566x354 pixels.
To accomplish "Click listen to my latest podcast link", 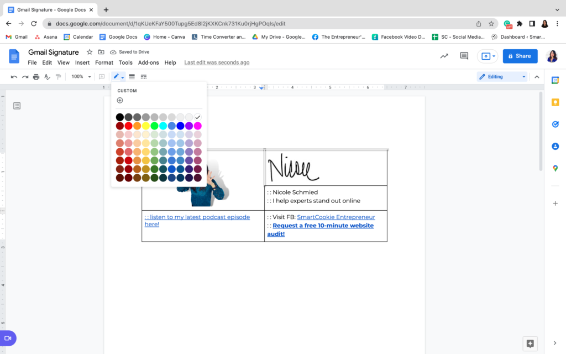I will pyautogui.click(x=197, y=220).
